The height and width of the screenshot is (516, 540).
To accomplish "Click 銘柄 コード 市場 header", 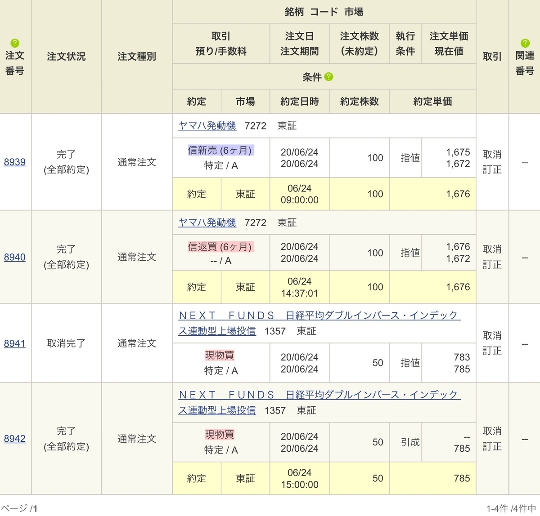I will [x=324, y=12].
